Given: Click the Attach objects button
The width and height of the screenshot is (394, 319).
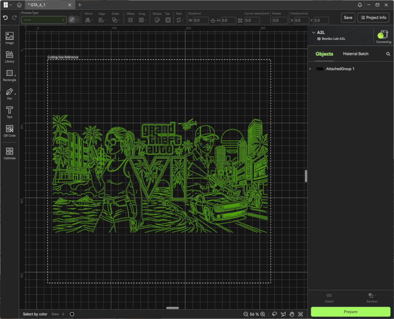Looking at the screenshot, I should [x=329, y=298].
